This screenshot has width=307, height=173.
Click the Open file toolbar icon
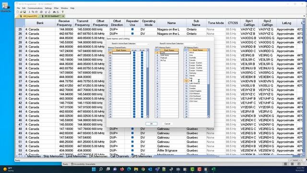(x=21, y=12)
